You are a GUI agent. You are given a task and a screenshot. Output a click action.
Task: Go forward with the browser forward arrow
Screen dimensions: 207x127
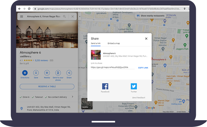click(x=24, y=9)
